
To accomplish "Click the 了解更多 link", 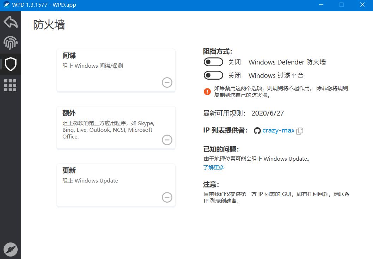I will (214, 168).
